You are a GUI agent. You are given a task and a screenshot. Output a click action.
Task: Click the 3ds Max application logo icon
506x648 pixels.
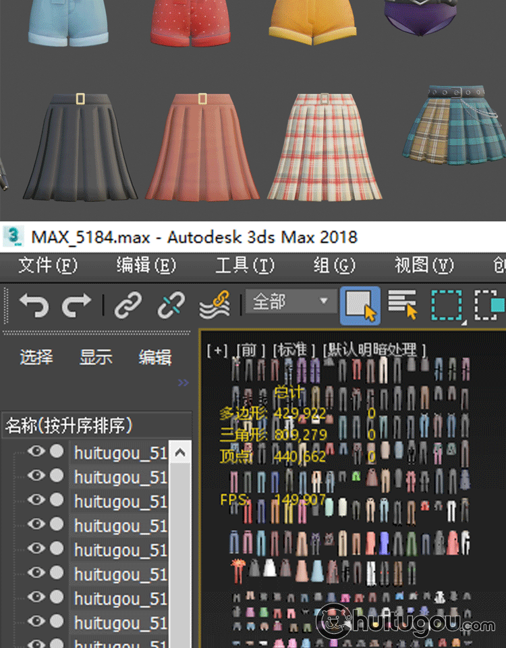[x=13, y=237]
